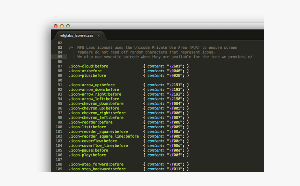This screenshot has width=300, height=186.
Task: Click line number 85 in the gutter
Action: (x=60, y=57)
